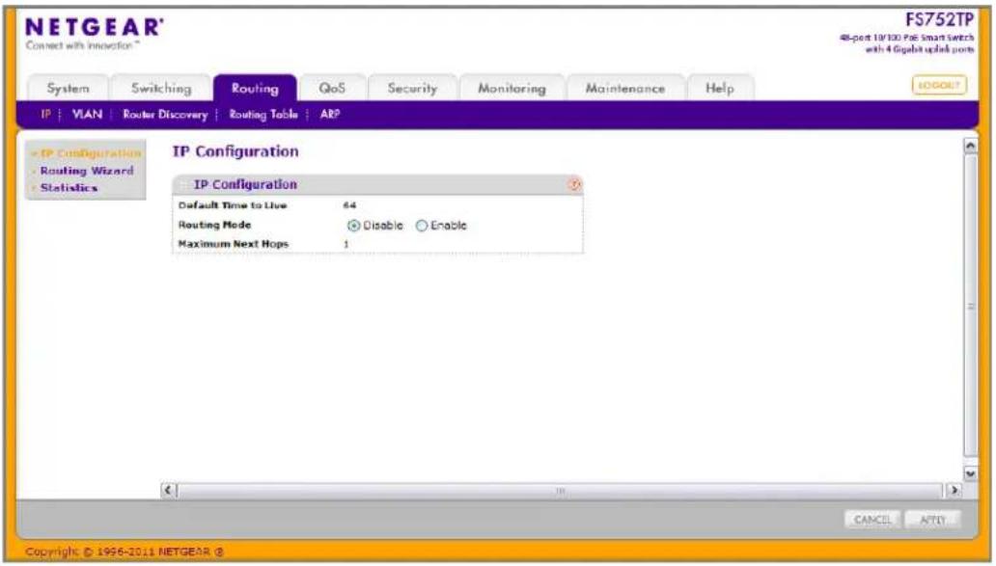This screenshot has width=996, height=566.
Task: Open the Security tab
Action: click(x=412, y=88)
